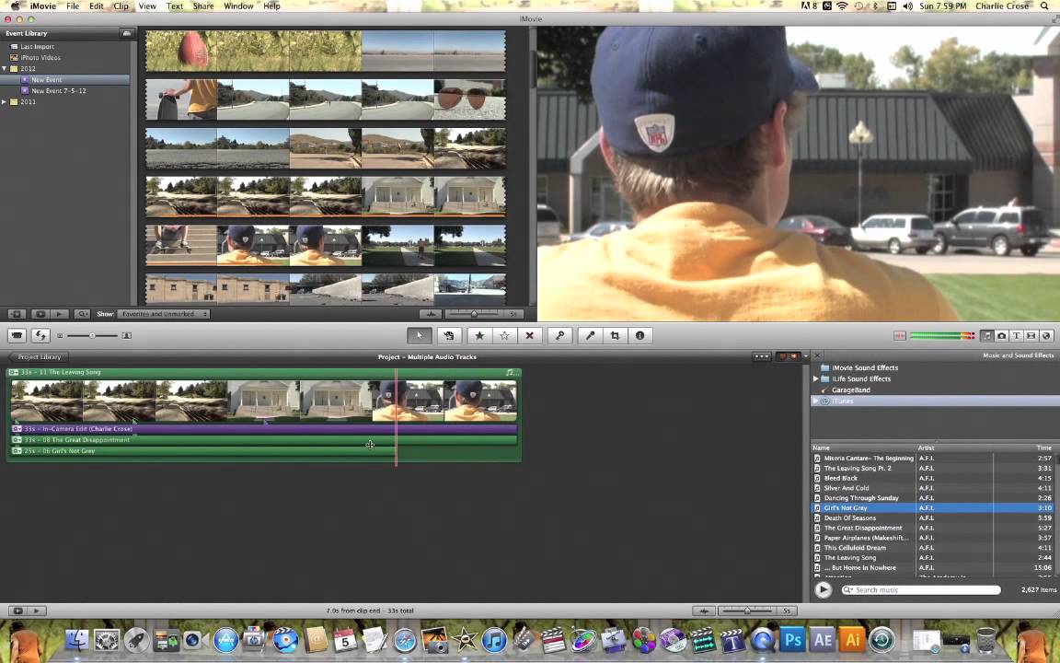Click the GarageBand guitar icon in sound list
Viewport: 1060px width, 663px height.
click(x=824, y=390)
